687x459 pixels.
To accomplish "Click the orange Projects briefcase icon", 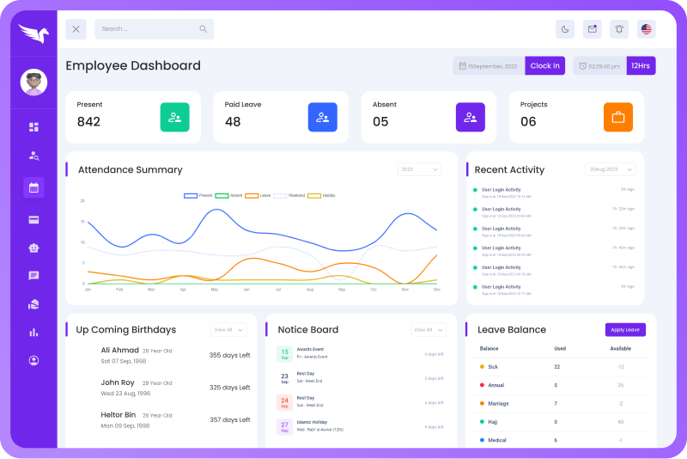I will (617, 117).
